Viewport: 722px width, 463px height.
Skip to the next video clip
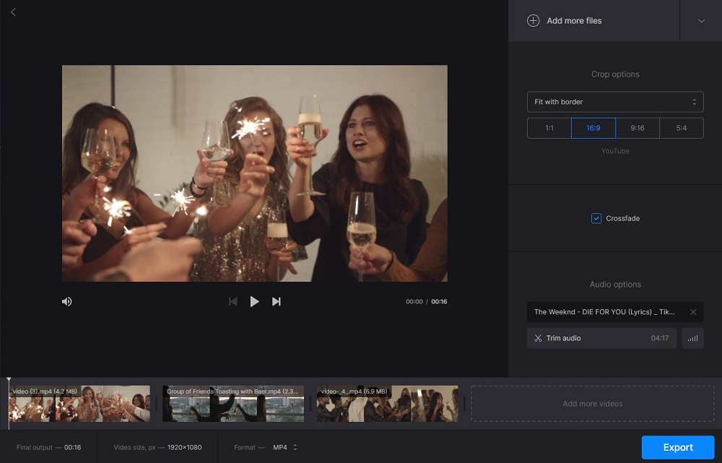(277, 301)
